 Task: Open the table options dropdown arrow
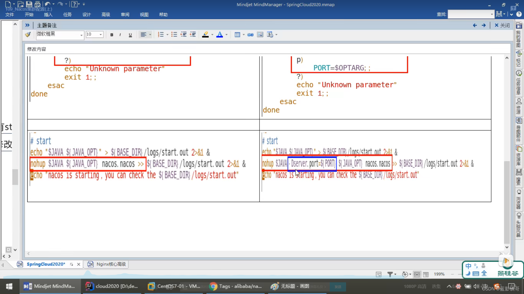244,35
